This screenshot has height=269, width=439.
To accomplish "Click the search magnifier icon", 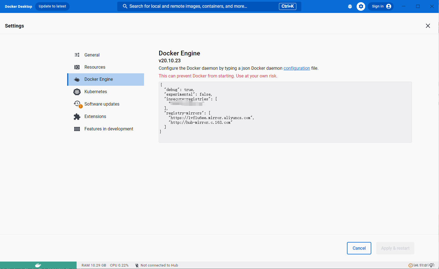I will [125, 6].
